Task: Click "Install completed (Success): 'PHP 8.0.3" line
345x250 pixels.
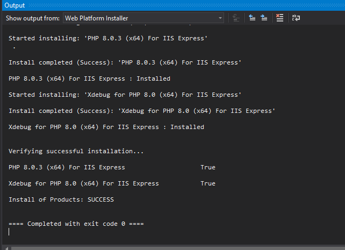Action: coord(125,62)
